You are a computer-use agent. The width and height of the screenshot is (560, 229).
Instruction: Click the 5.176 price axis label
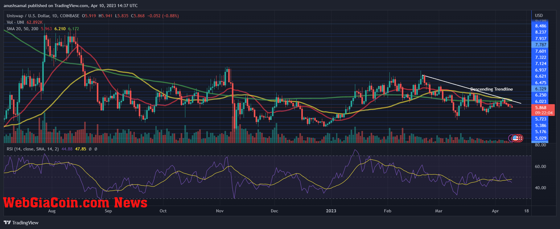pos(541,132)
